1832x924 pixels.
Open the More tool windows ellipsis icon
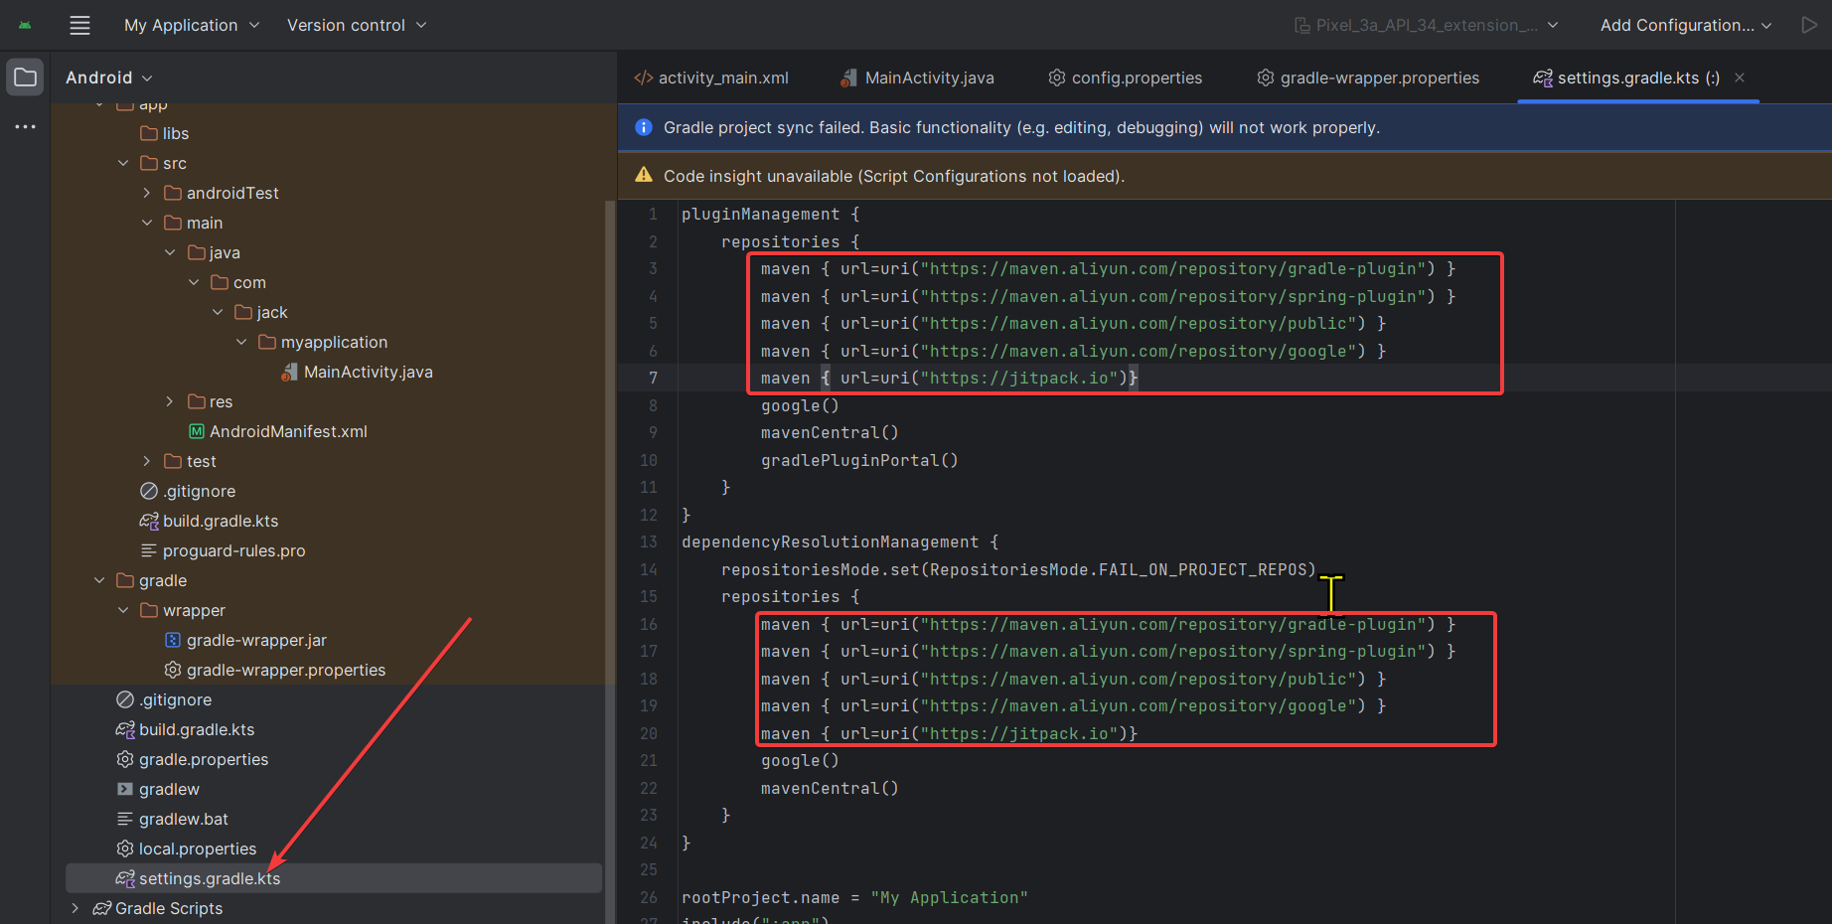pos(25,127)
